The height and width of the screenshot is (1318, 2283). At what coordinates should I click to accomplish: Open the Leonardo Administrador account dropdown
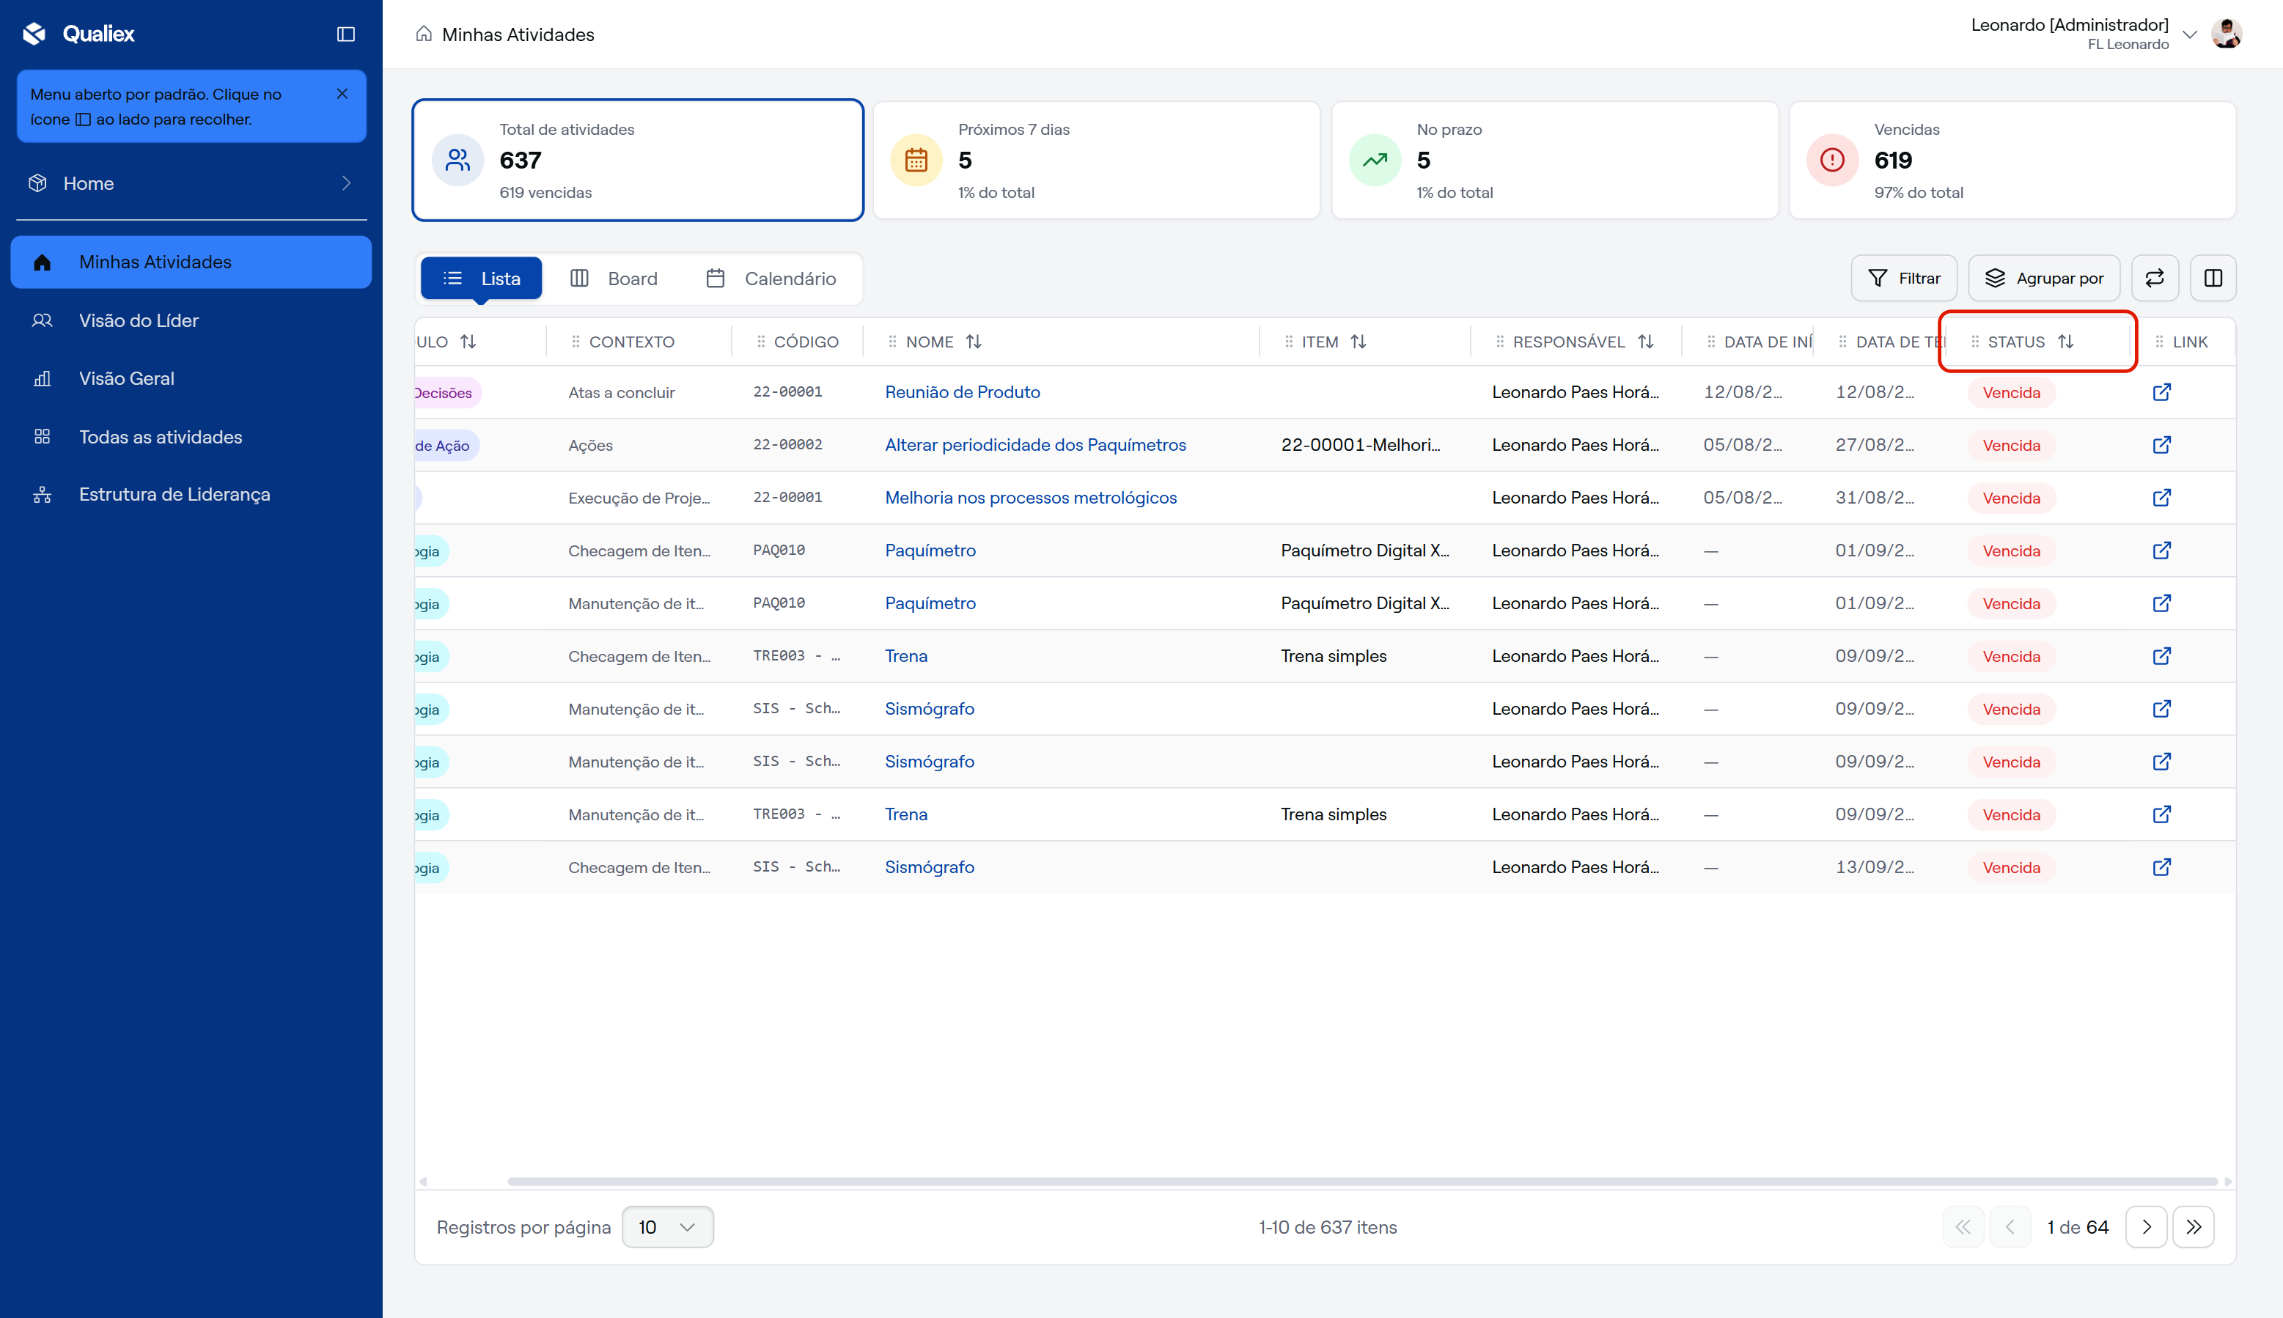2189,34
